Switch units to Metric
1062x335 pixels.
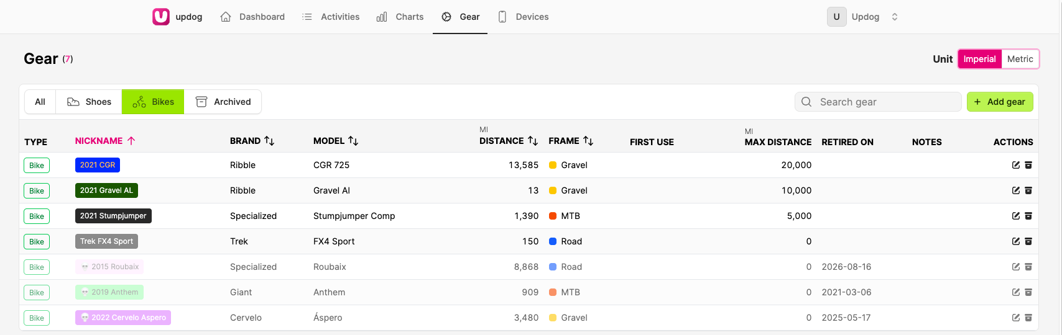(1020, 59)
